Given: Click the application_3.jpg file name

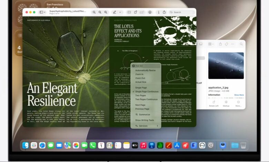Looking at the screenshot, I should (218, 88).
